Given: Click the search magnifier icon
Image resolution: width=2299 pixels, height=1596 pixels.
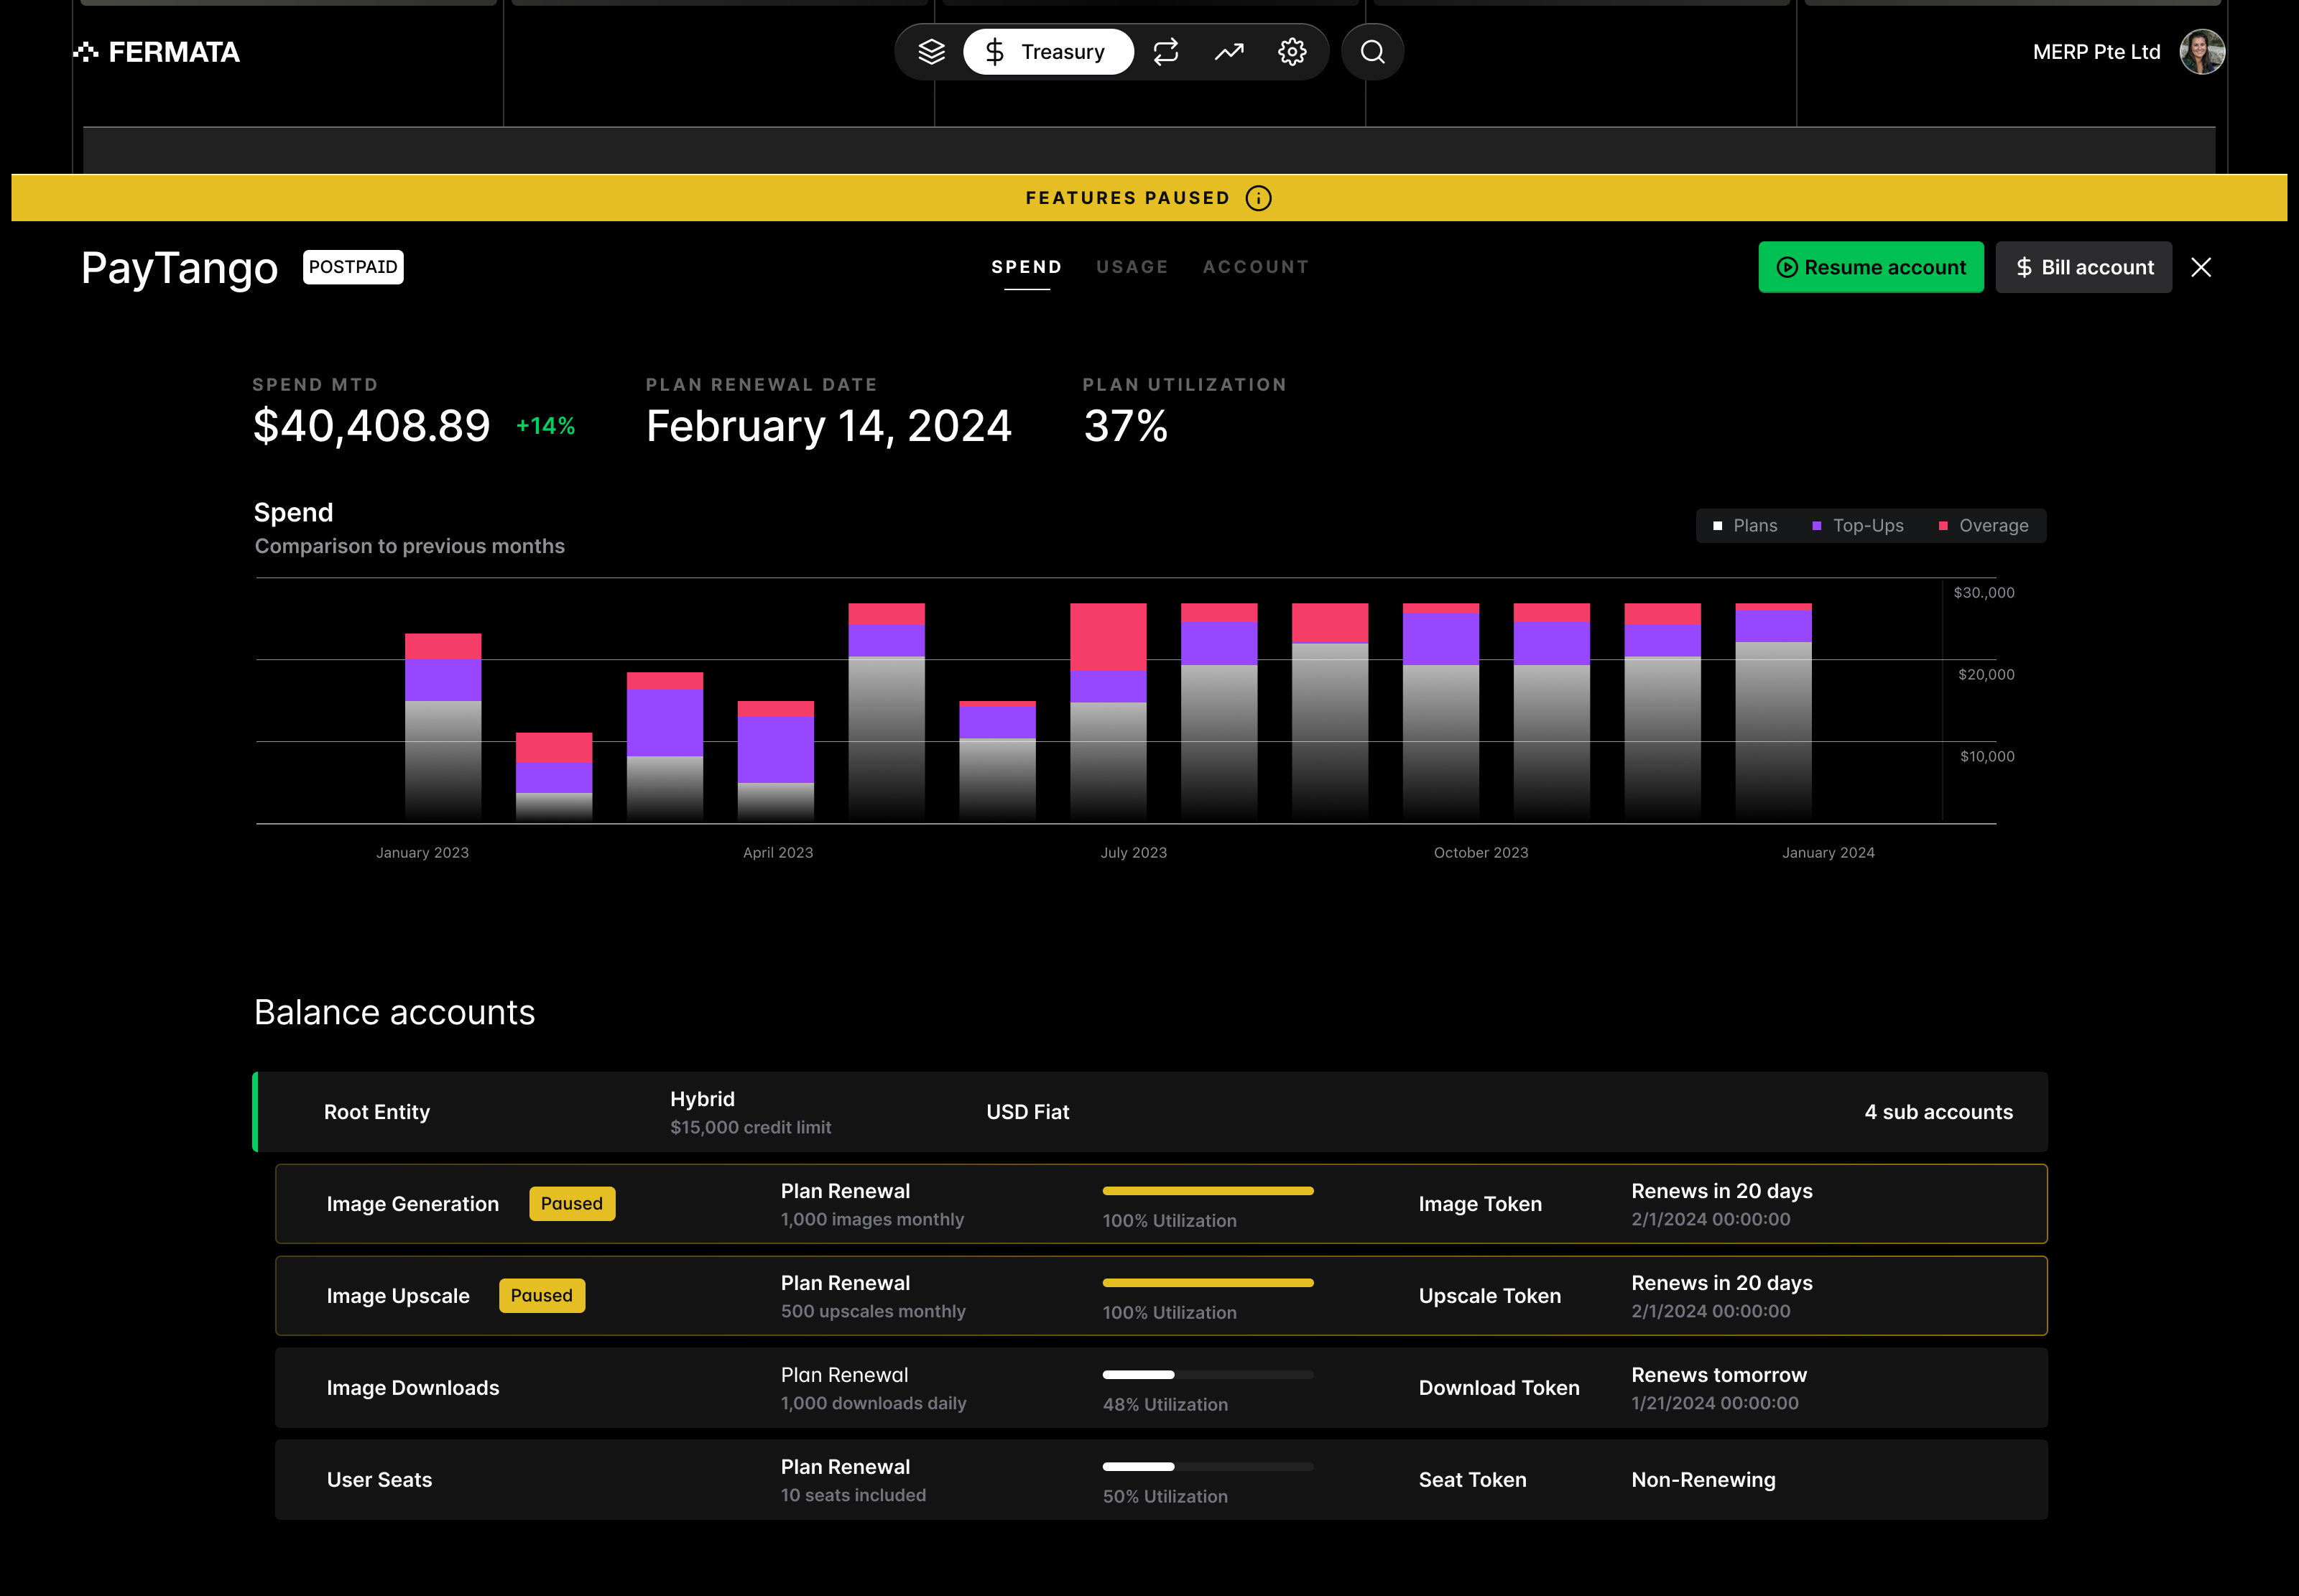Looking at the screenshot, I should tap(1373, 52).
